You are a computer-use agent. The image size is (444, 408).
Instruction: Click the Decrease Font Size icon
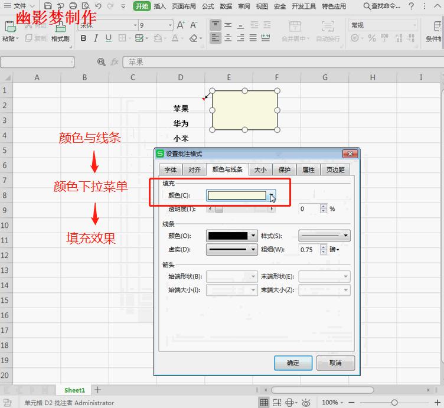tap(194, 25)
